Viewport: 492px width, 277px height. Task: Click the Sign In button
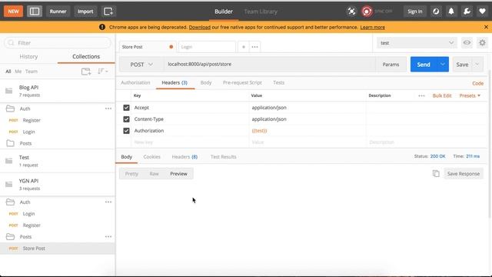click(x=415, y=12)
